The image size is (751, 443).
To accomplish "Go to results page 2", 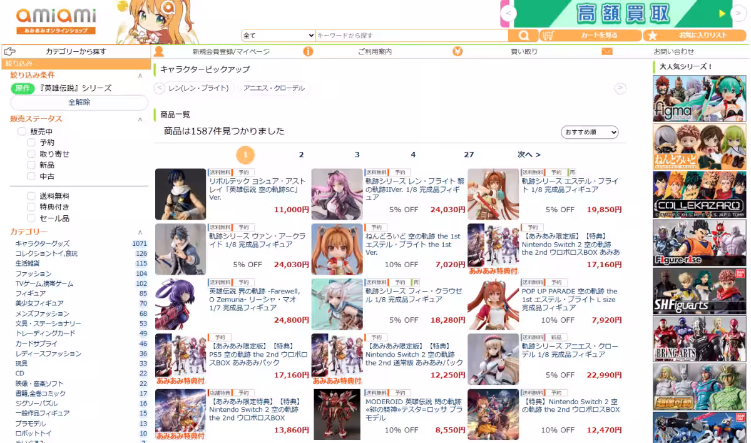I will pos(301,155).
